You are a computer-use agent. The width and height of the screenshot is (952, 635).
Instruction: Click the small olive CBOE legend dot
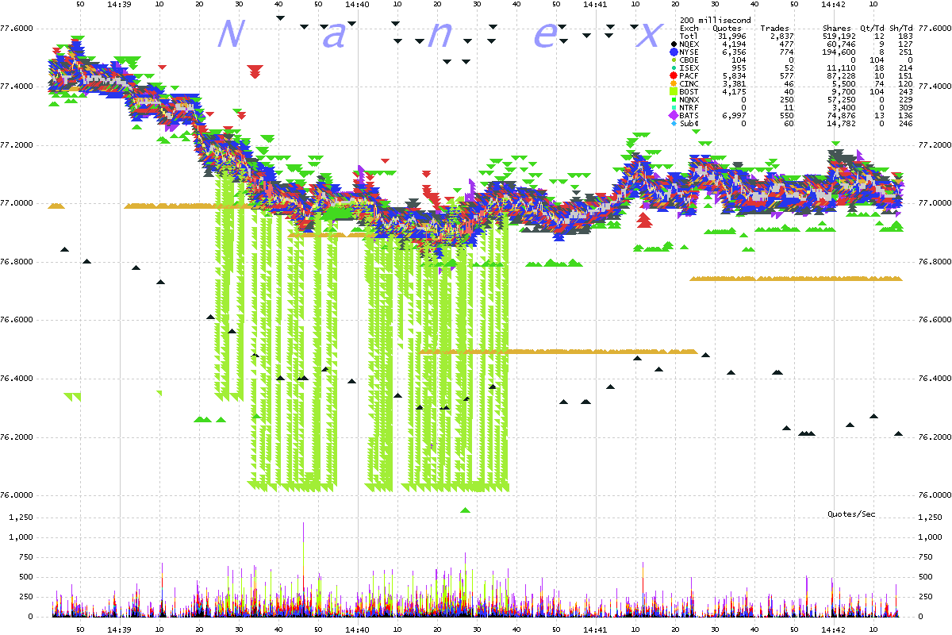tap(674, 60)
